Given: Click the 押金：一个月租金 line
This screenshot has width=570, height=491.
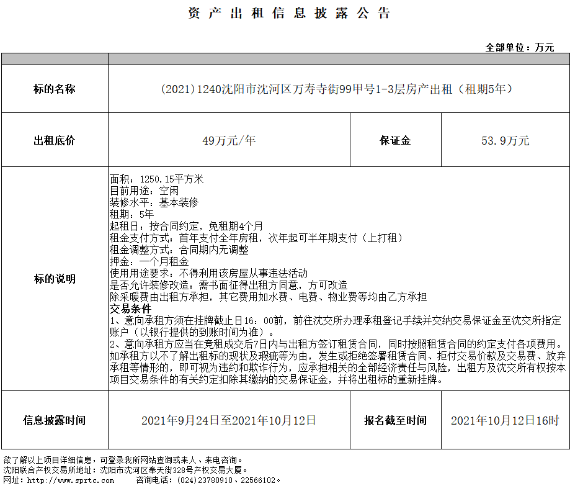Looking at the screenshot, I should [x=149, y=261].
